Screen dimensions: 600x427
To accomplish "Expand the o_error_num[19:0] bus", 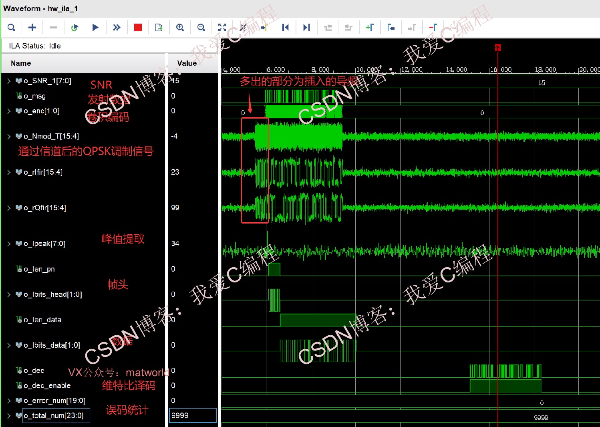I will 9,401.
